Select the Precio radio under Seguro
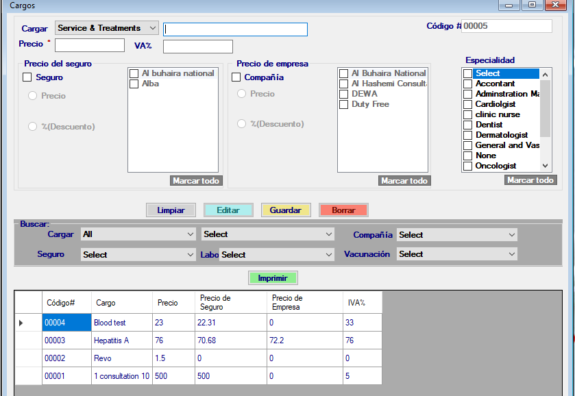 32,96
